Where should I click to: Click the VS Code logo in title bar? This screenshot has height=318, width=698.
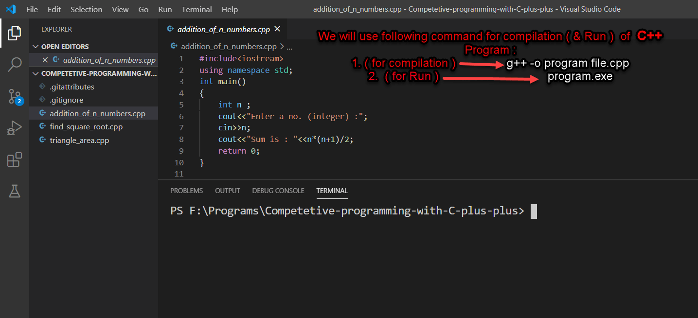click(x=11, y=9)
